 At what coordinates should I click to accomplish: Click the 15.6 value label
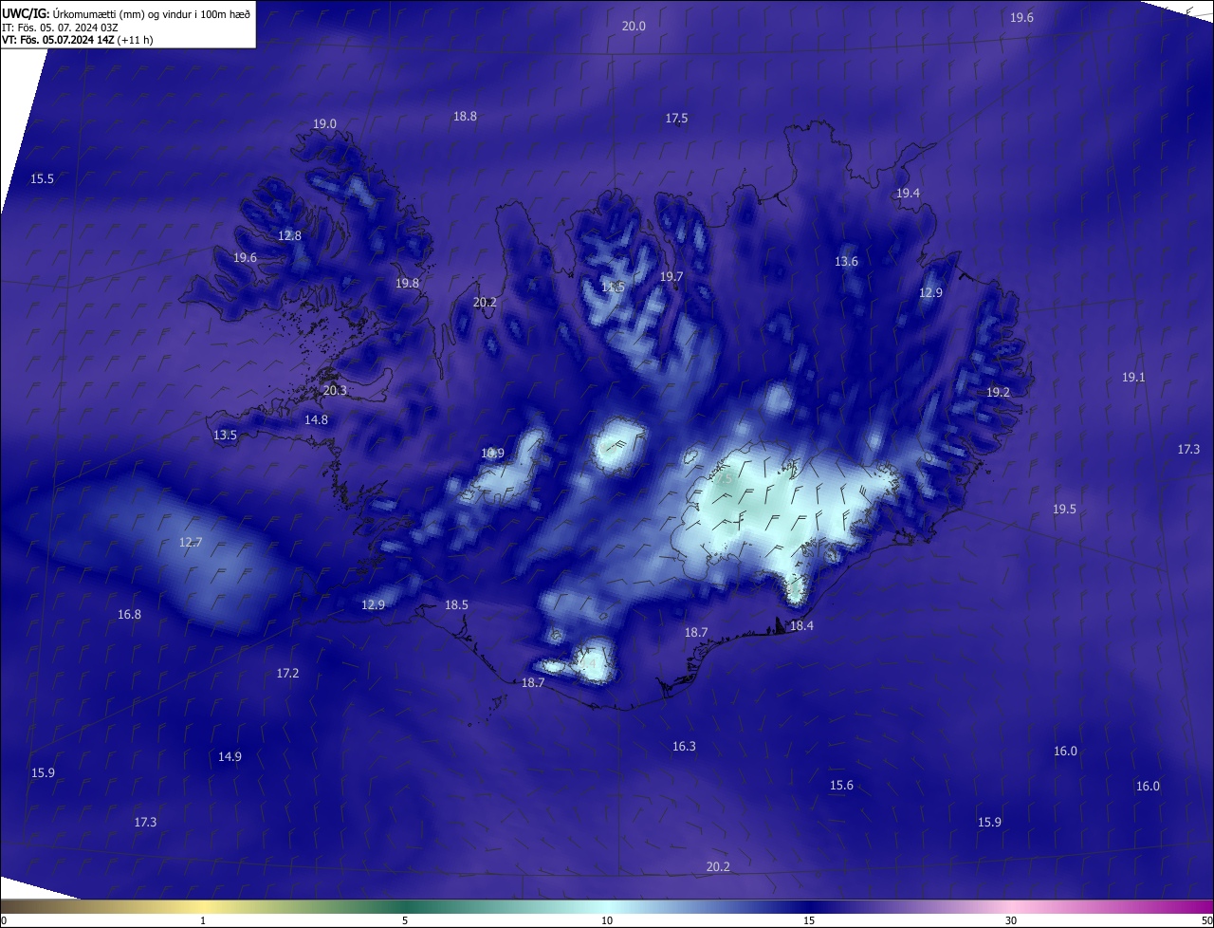click(841, 786)
